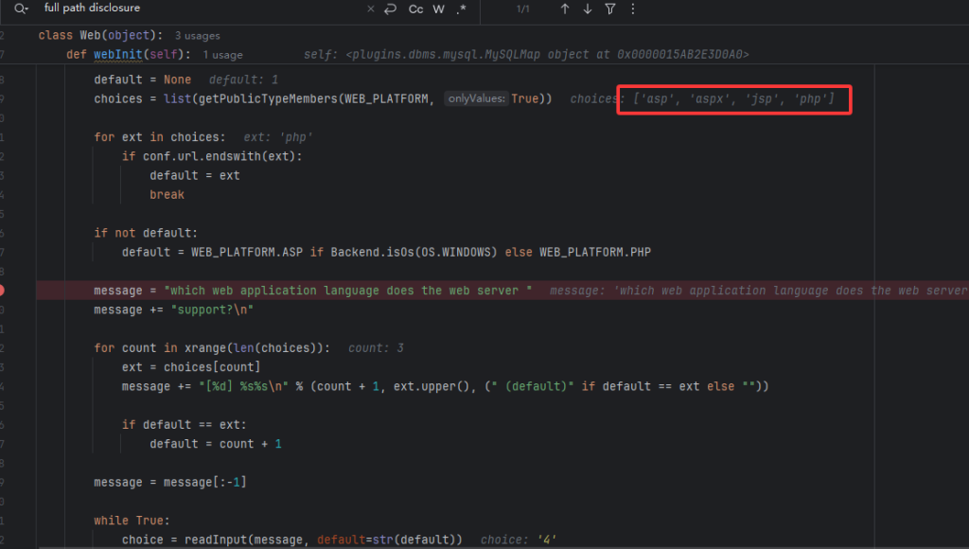
Task: Remove the red breakpoint in the gutter
Action: [3, 290]
